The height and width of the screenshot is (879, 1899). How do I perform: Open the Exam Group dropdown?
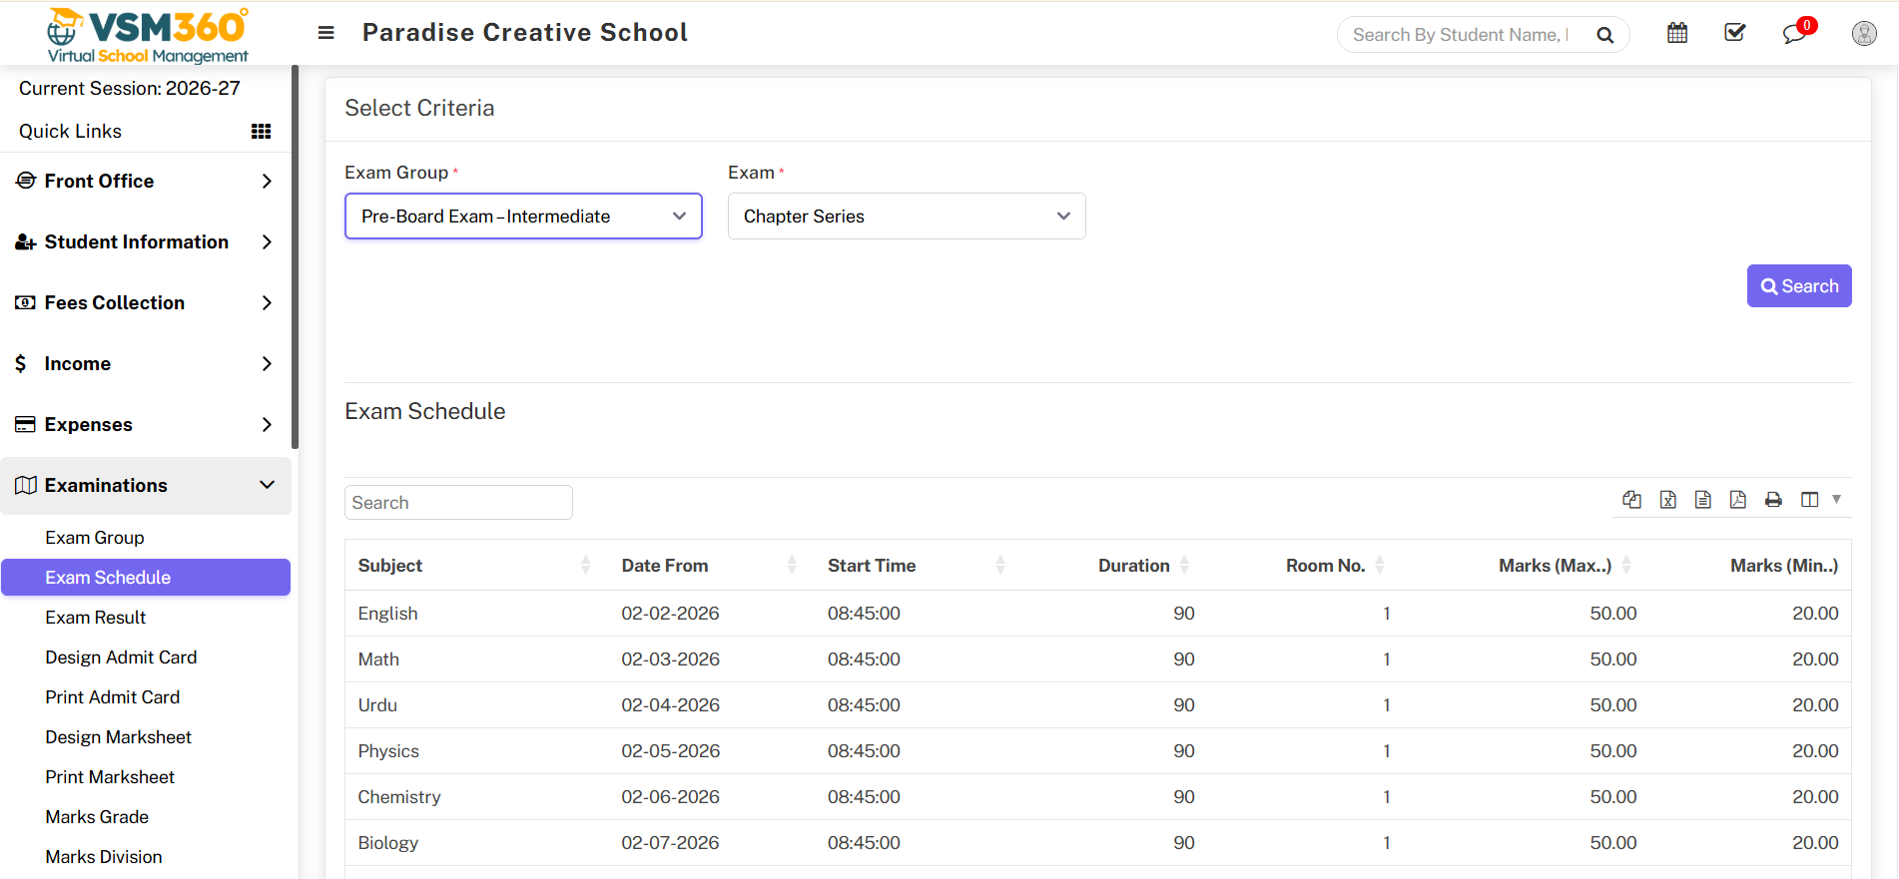(523, 217)
